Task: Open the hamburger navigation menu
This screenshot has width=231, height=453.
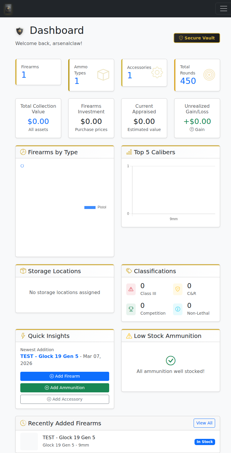Action: (223, 8)
